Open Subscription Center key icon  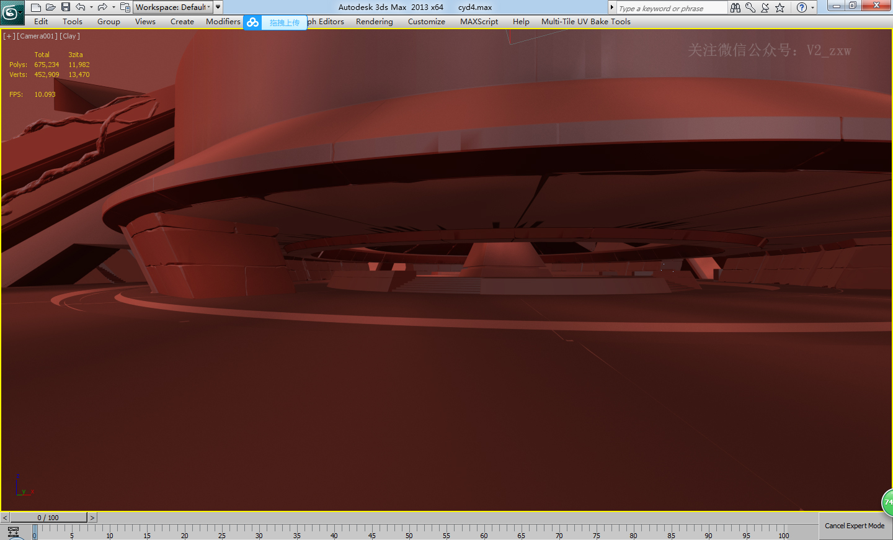[750, 7]
